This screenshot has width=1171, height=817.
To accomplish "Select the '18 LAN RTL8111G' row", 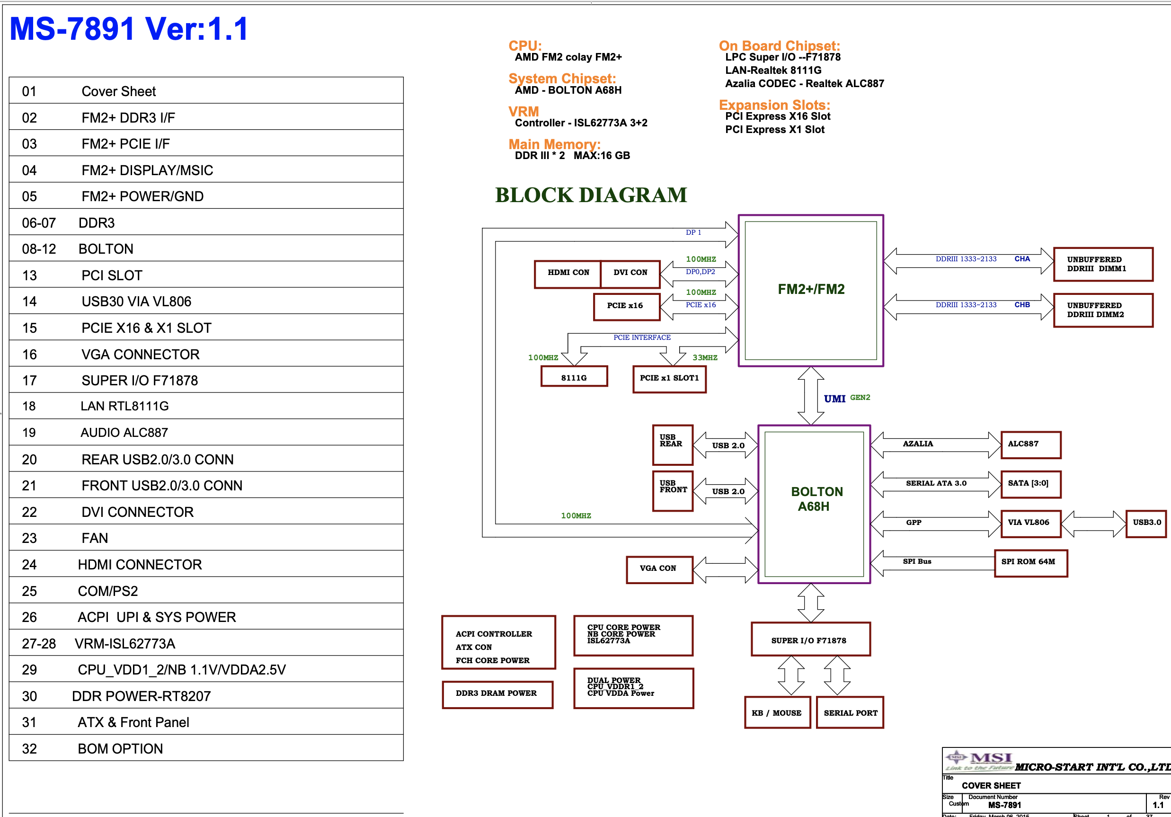I will 206,406.
